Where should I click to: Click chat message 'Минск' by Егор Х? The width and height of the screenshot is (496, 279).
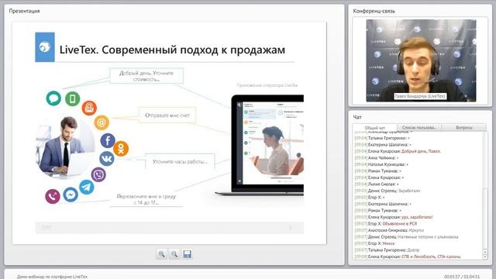click(389, 243)
